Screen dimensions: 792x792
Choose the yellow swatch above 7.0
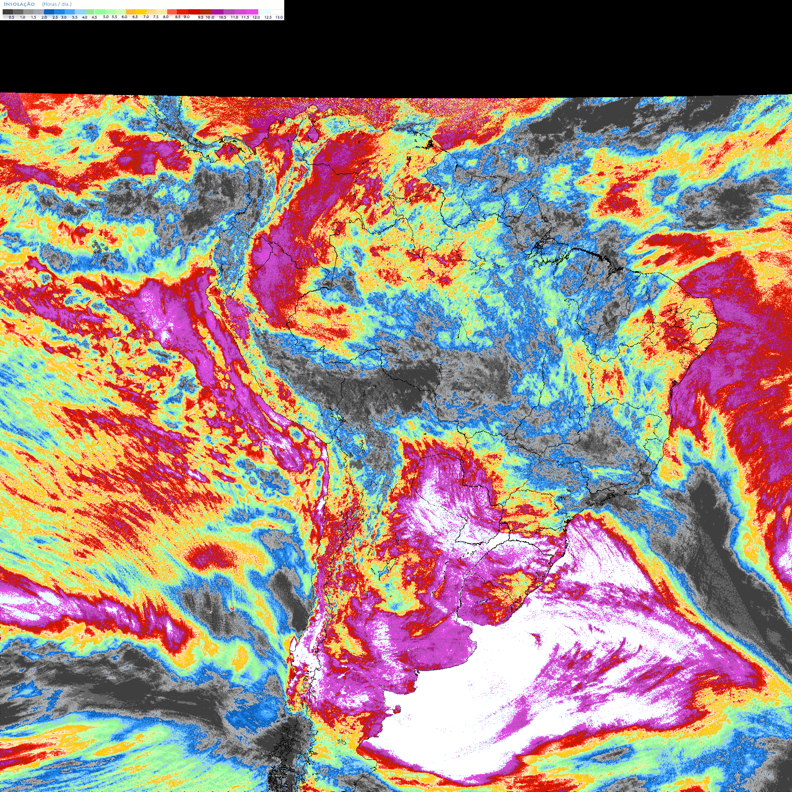[141, 12]
